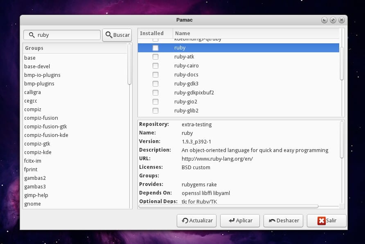Apply changes with the Aplicar button
This screenshot has width=365, height=244.
240,221
